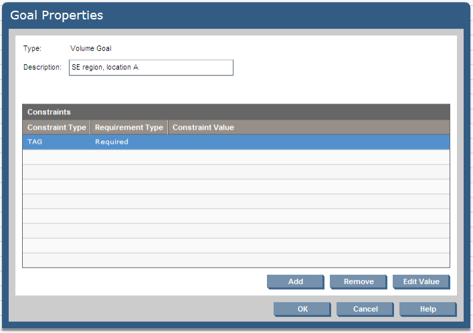Select the TAG constraint cell
This screenshot has width=473, height=333.
(56, 142)
